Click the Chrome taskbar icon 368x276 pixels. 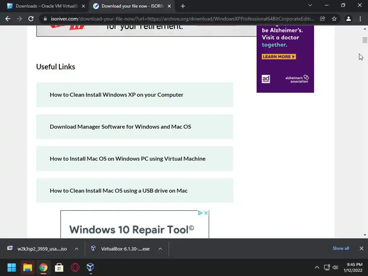[43, 267]
